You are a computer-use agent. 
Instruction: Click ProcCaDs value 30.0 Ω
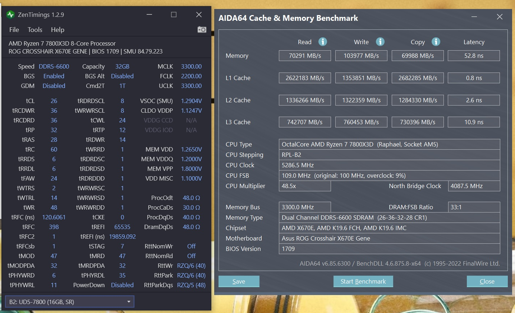point(191,207)
